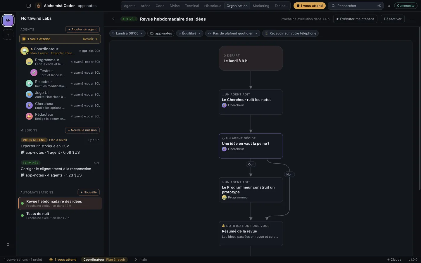
Task: Go back with the left chevron
Action: coord(113,19)
